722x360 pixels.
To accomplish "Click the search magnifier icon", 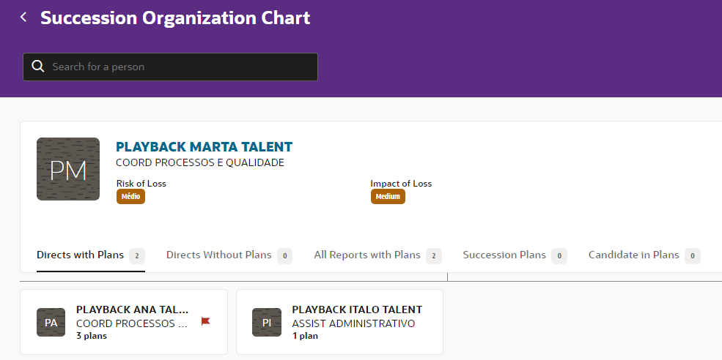I will 38,67.
